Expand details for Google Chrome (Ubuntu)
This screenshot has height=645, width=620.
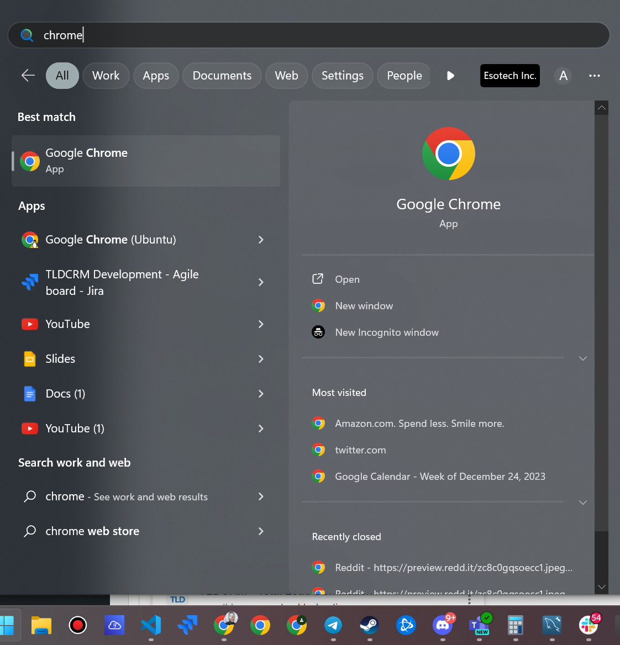[261, 240]
